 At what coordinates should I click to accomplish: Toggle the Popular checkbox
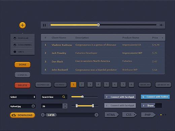point(15,38)
